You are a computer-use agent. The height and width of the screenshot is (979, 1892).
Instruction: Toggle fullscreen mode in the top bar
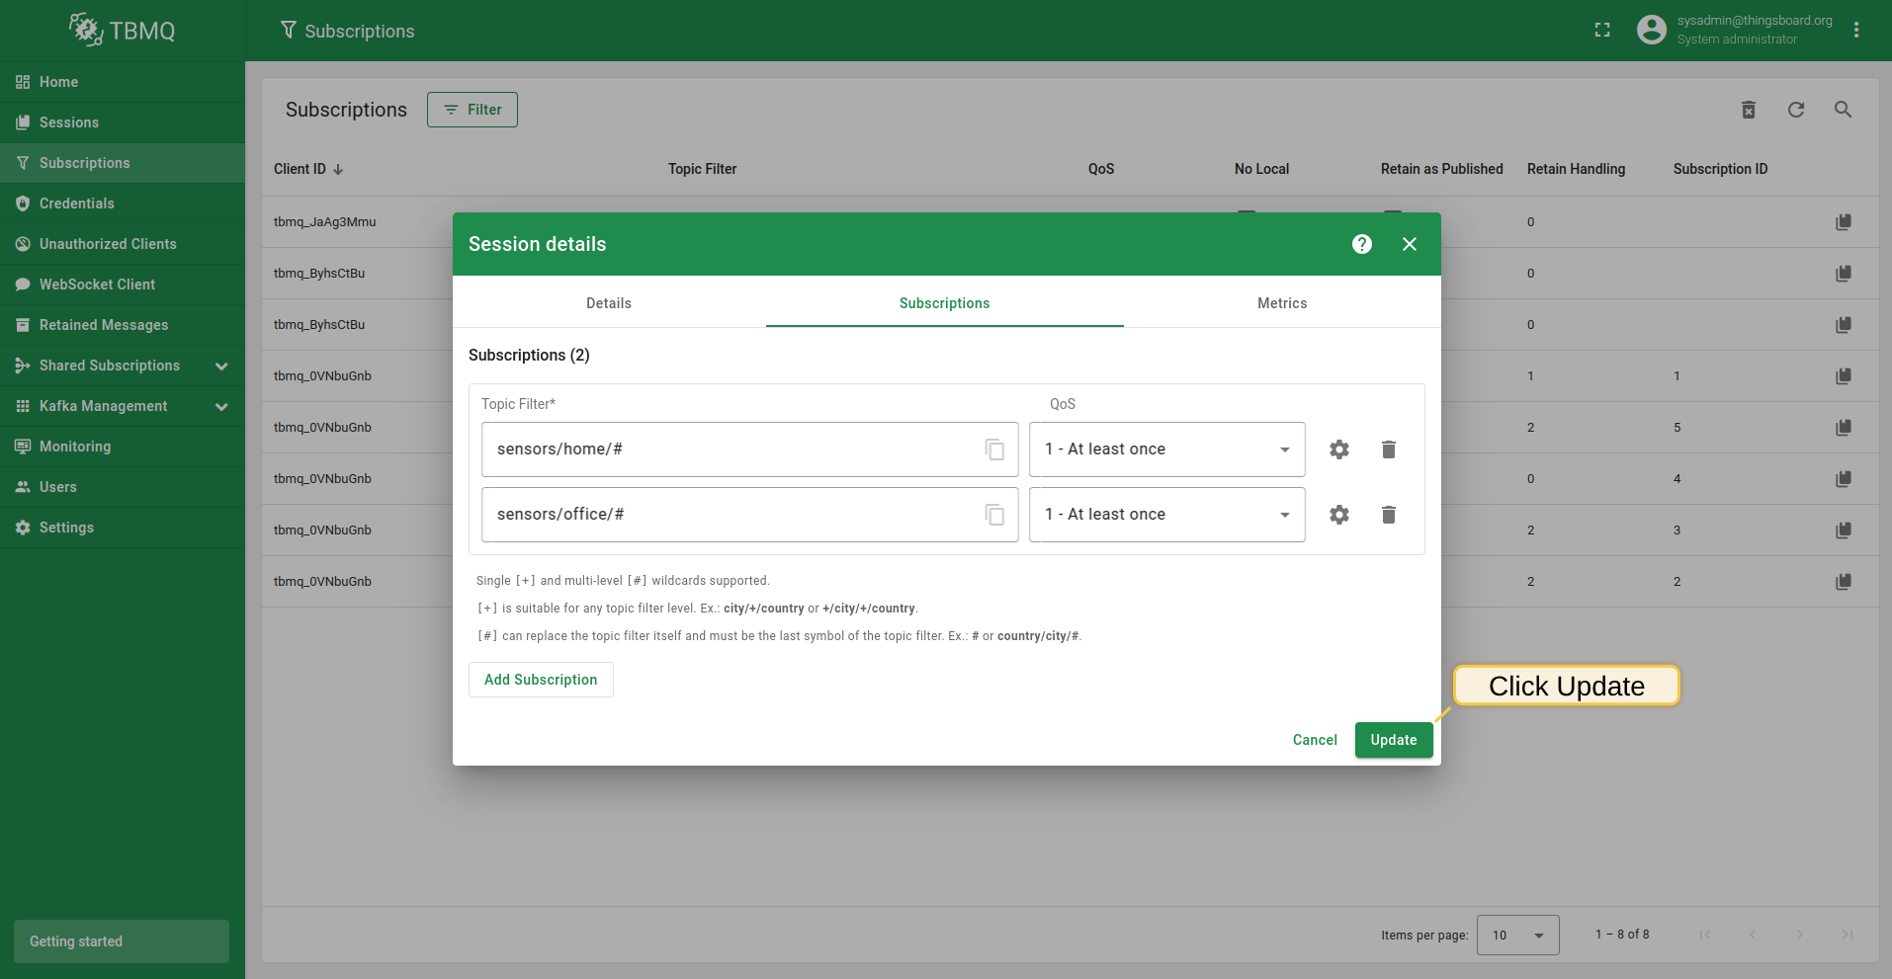click(x=1602, y=31)
